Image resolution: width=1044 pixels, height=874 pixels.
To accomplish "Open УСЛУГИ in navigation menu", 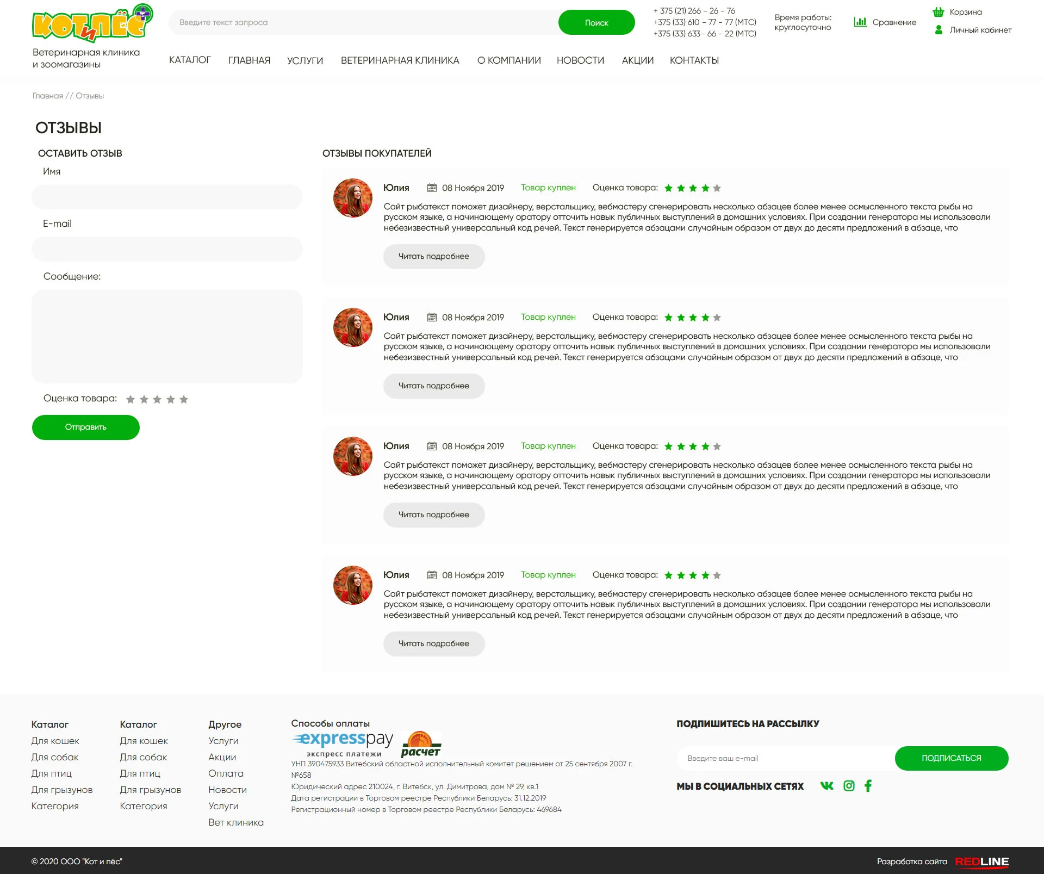I will tap(305, 60).
